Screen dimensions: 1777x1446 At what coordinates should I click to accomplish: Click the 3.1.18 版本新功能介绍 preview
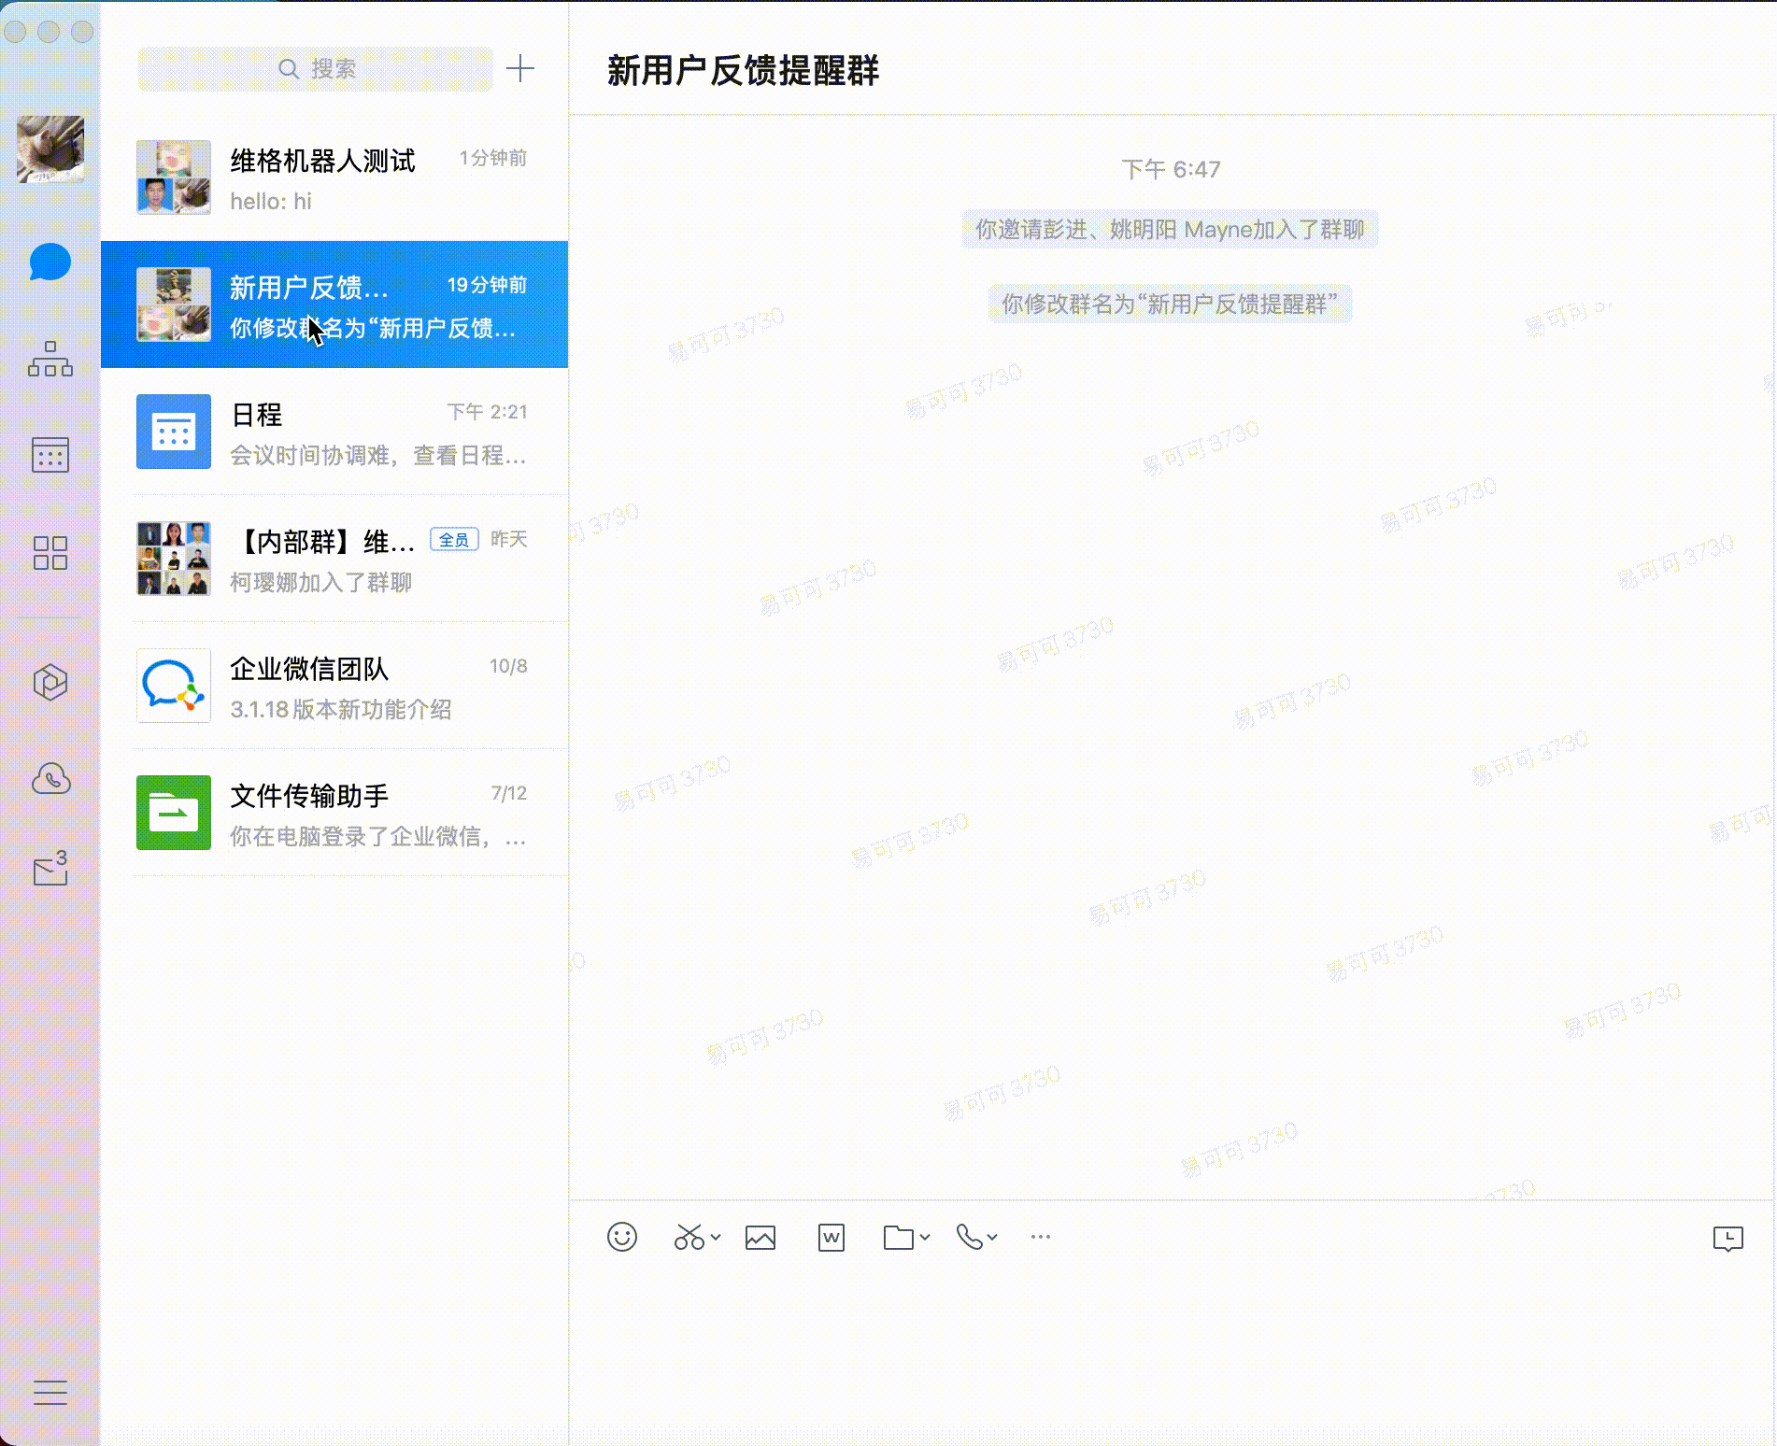[x=341, y=709]
